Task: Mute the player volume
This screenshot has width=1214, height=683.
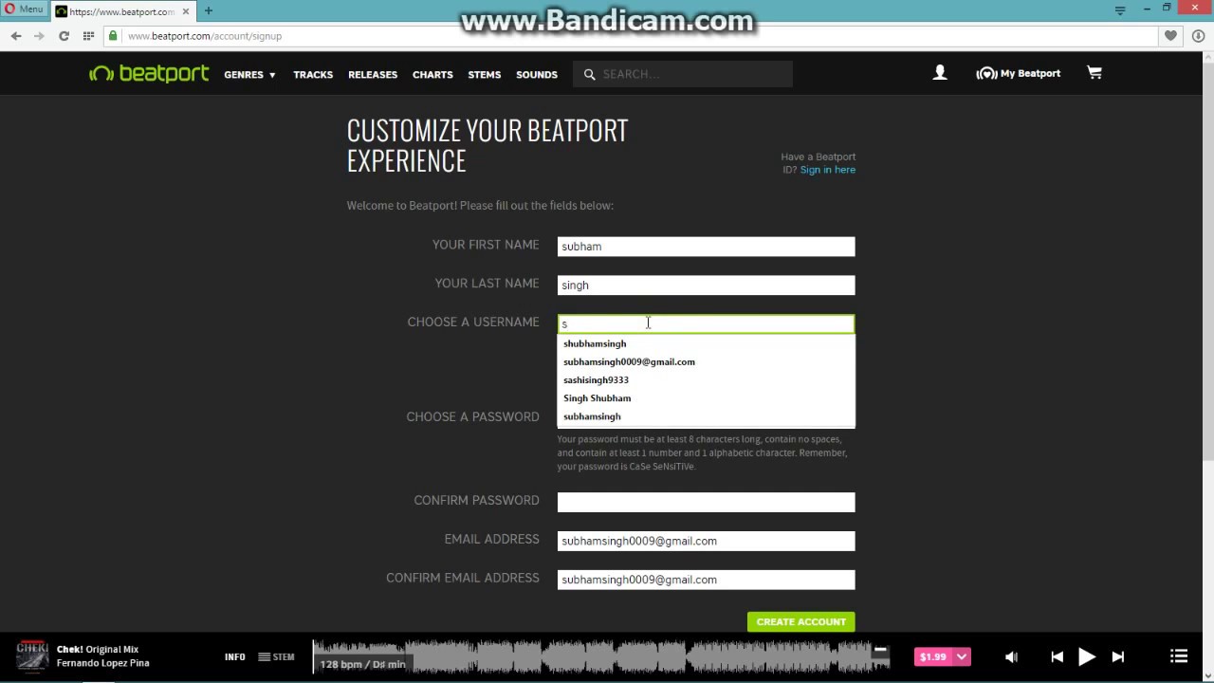Action: [x=1011, y=656]
